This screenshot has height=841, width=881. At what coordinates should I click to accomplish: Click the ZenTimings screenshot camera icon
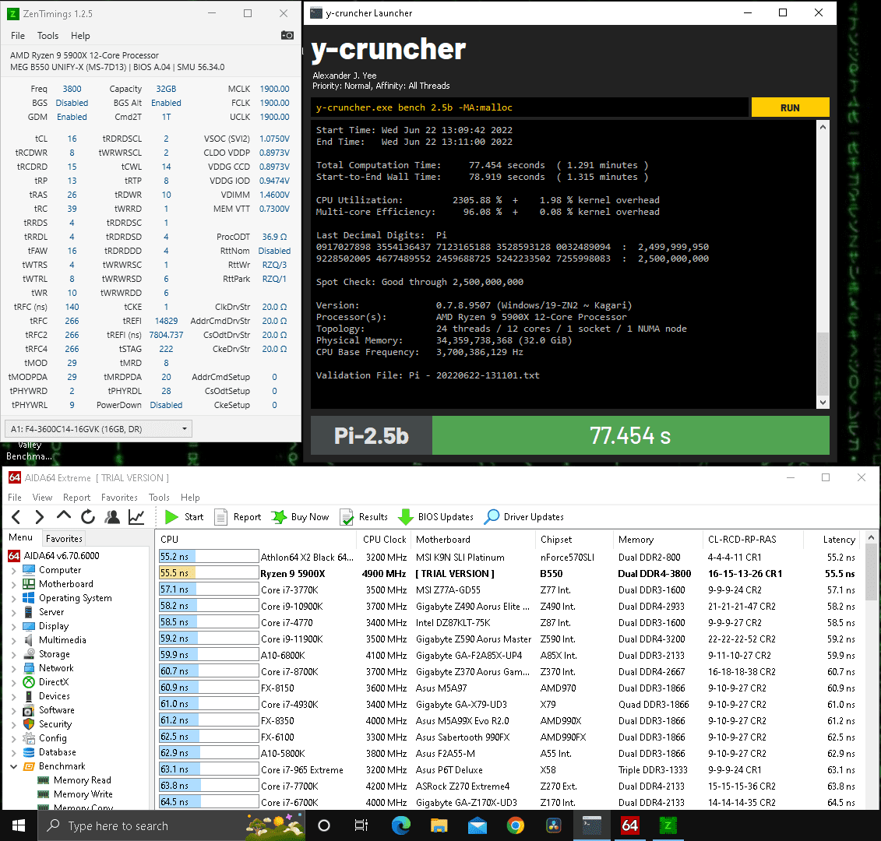(x=287, y=35)
